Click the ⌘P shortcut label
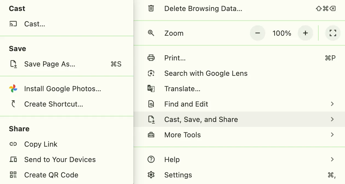345x184 pixels. point(330,58)
